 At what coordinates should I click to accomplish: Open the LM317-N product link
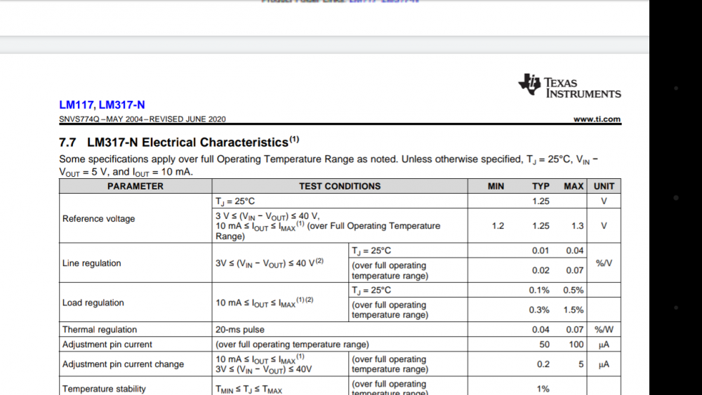pyautogui.click(x=121, y=105)
